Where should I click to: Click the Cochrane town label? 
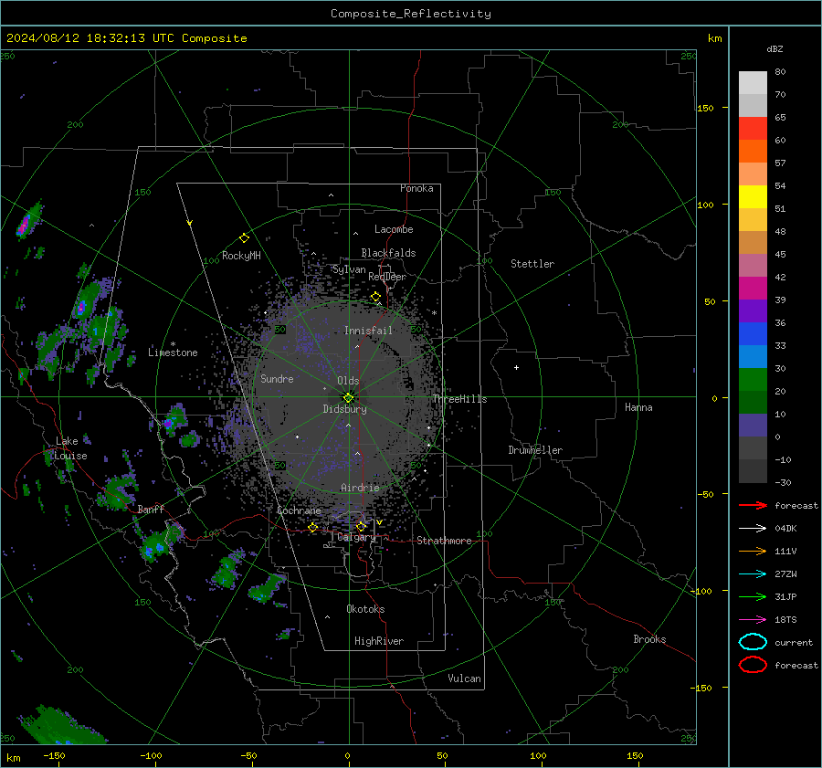tap(299, 510)
